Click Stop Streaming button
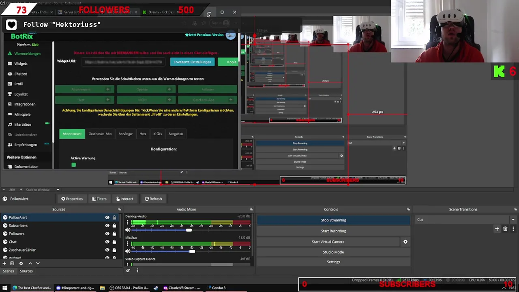519x292 pixels. coord(333,220)
